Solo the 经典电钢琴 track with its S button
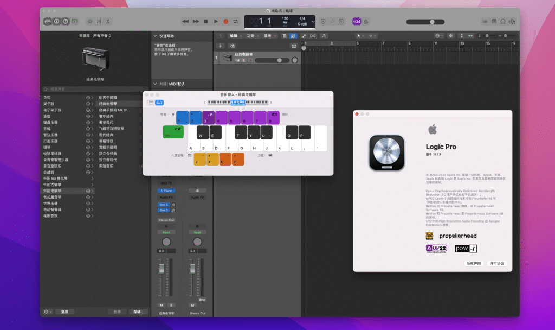Screen dimensions: 555x330 pos(243,60)
